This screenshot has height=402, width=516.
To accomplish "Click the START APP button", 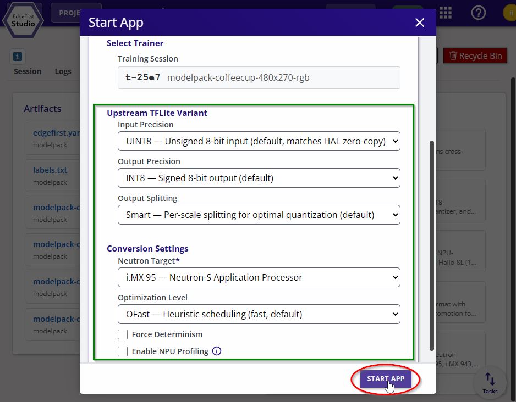I will [x=386, y=379].
